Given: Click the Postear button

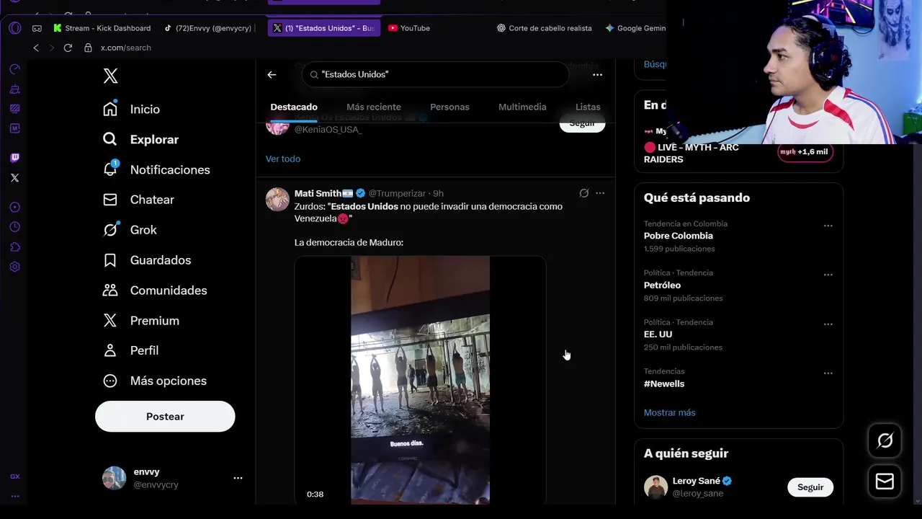Looking at the screenshot, I should 165,417.
